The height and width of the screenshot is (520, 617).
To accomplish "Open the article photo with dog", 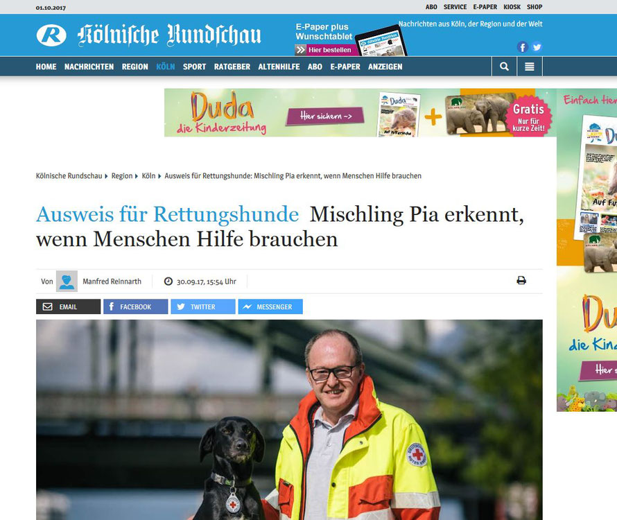I will pyautogui.click(x=289, y=419).
